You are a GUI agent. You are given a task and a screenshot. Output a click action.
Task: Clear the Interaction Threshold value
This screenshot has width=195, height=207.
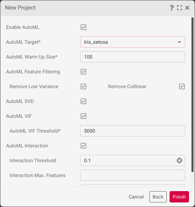click(x=179, y=160)
